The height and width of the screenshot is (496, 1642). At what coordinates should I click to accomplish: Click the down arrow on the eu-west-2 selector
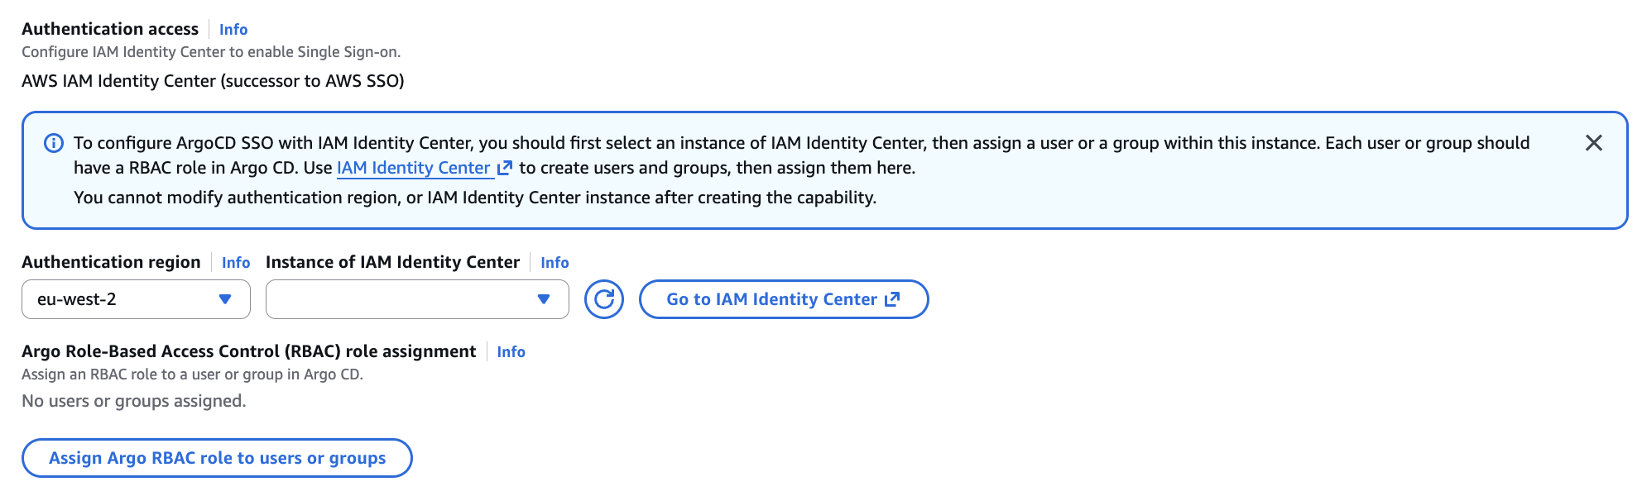224,300
